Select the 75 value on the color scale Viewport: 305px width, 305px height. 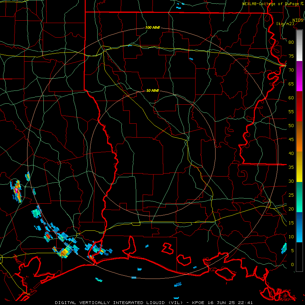(x=291, y=56)
